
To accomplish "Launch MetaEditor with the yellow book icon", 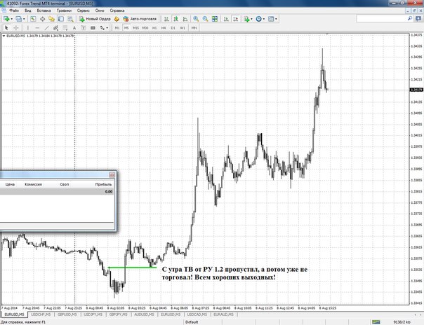I will [x=117, y=19].
